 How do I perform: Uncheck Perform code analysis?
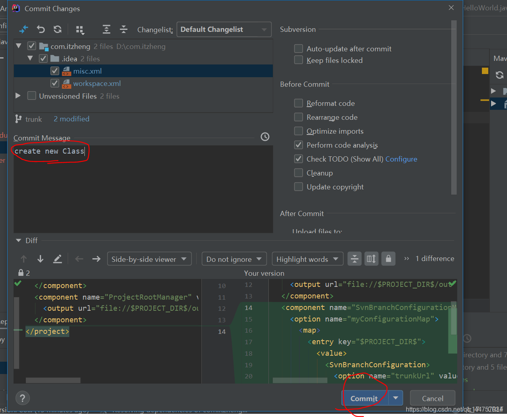coord(298,145)
